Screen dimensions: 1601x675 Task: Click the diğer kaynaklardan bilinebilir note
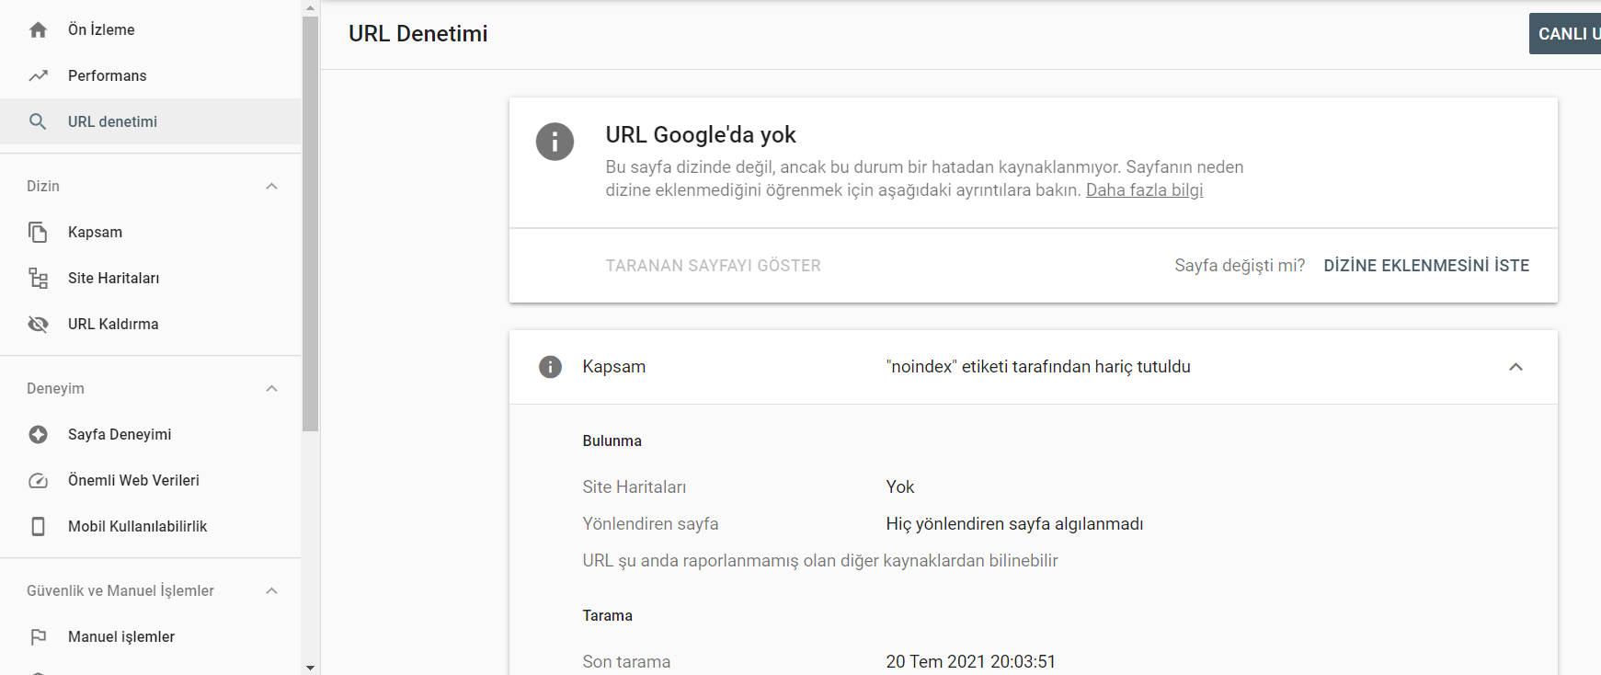click(x=820, y=560)
